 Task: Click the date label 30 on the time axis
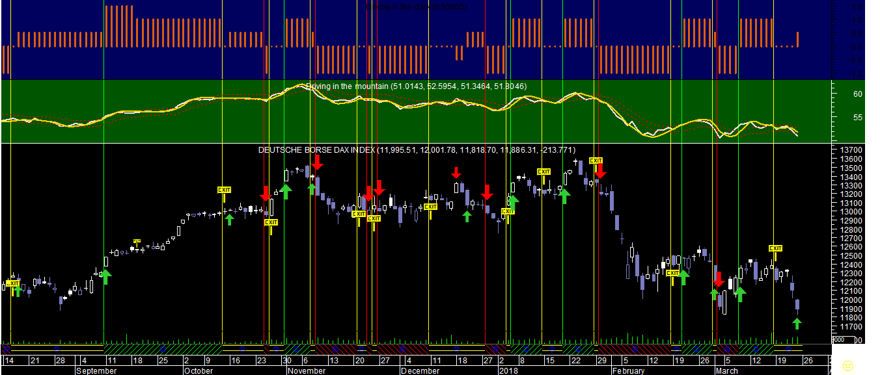point(286,361)
